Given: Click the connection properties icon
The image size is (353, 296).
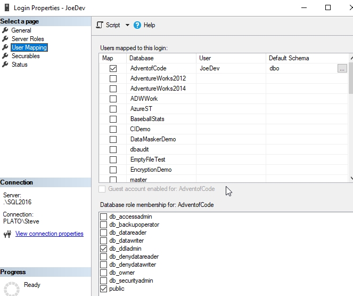Looking at the screenshot, I should [7, 234].
